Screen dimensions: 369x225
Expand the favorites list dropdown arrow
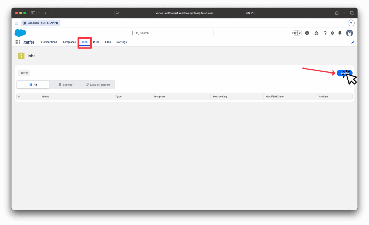[x=299, y=33]
